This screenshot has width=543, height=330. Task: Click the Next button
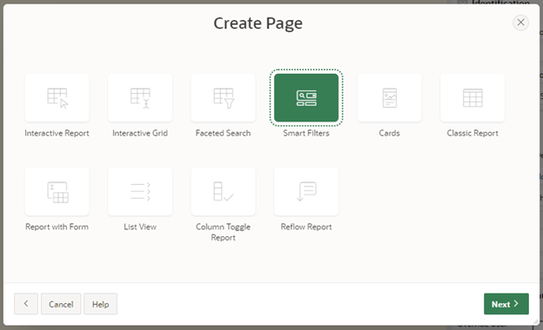click(506, 304)
